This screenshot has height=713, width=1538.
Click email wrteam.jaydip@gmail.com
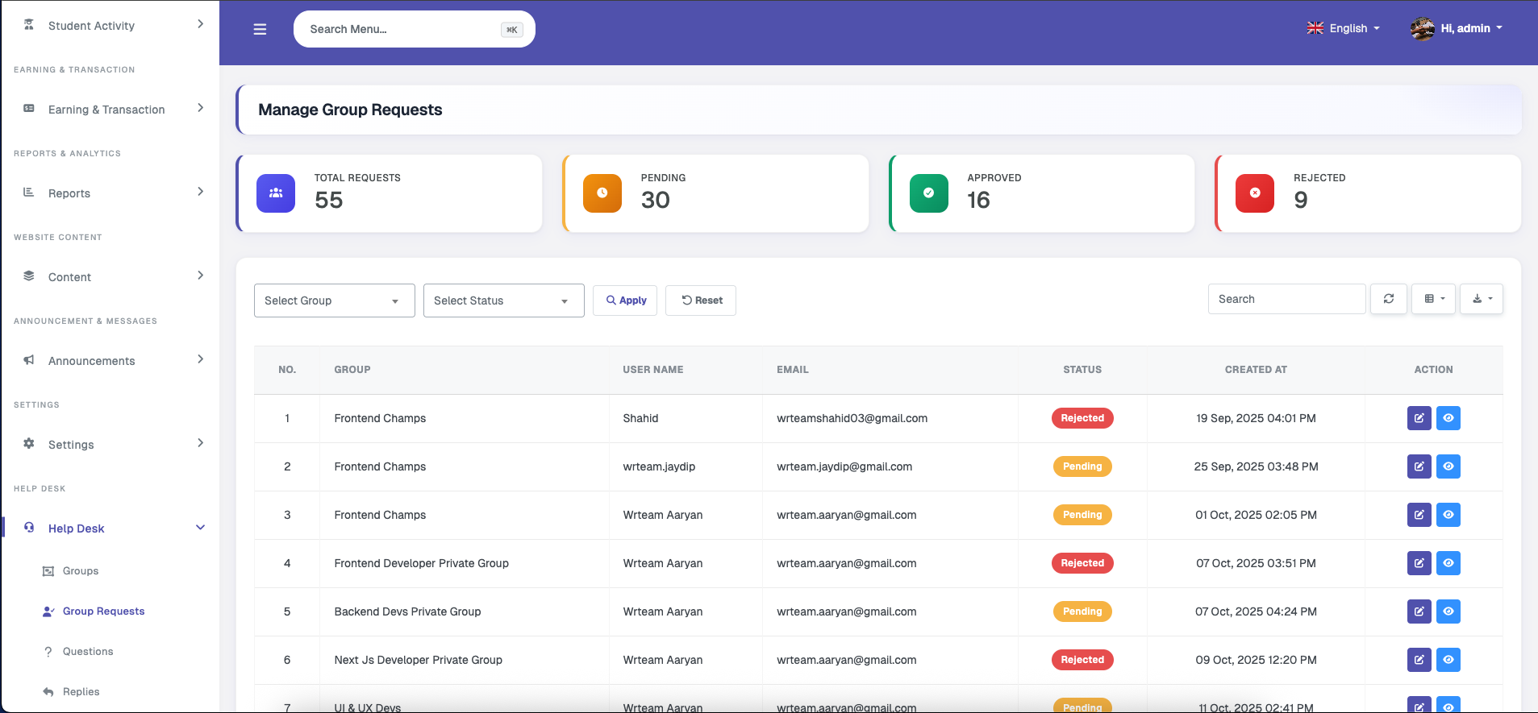click(x=844, y=466)
